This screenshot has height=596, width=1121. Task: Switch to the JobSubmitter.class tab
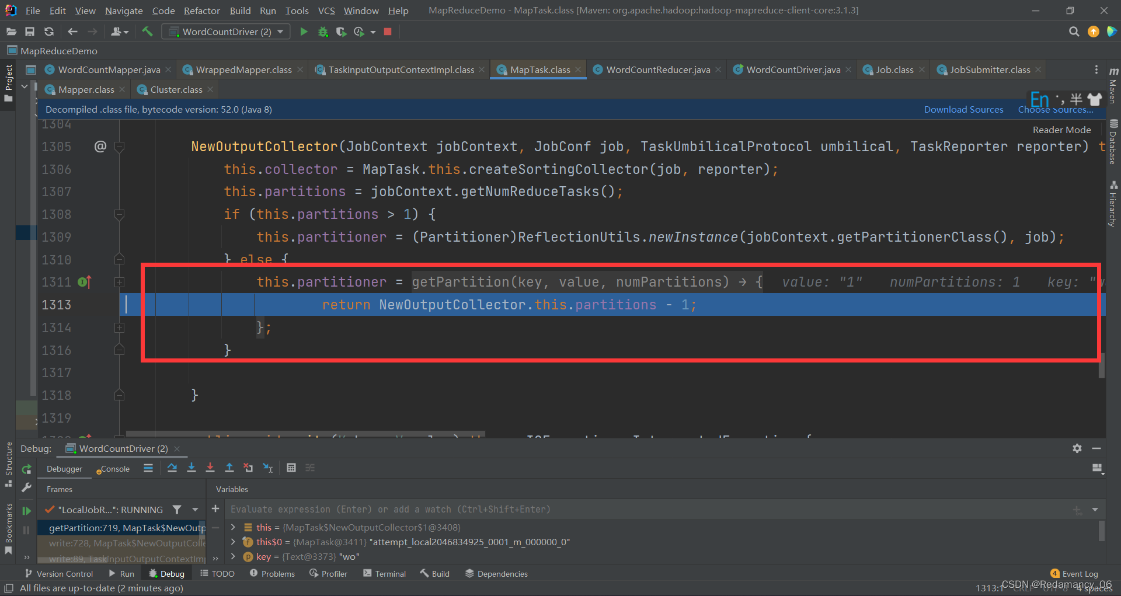click(989, 69)
